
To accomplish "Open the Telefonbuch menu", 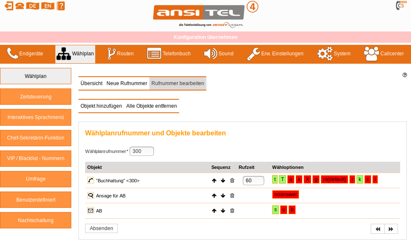I will tap(169, 54).
